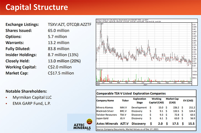Click the value '13.0 million (20%)'
This screenshot has width=201, height=133.
(64, 61)
